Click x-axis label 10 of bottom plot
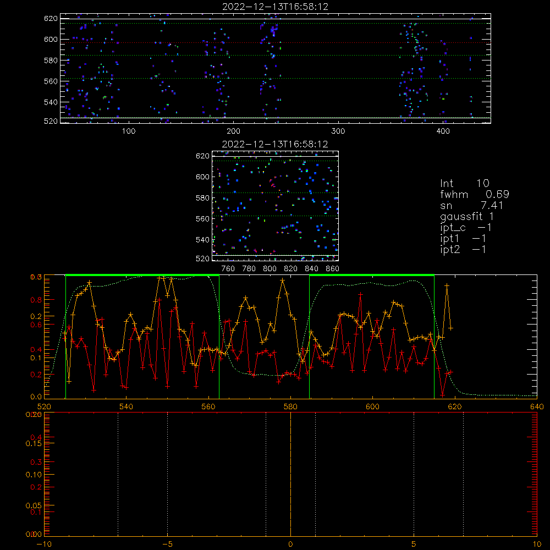The width and height of the screenshot is (550, 550). coord(537,544)
